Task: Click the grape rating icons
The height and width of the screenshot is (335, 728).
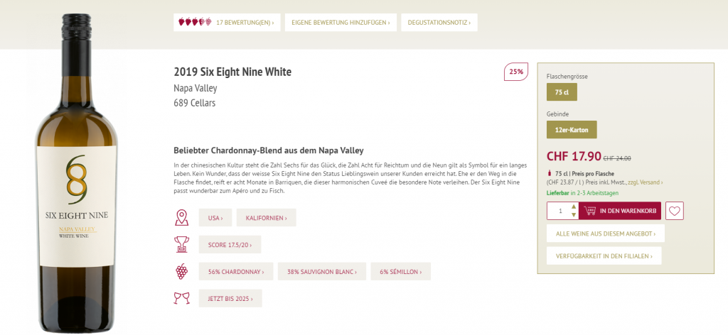Action: (x=194, y=23)
